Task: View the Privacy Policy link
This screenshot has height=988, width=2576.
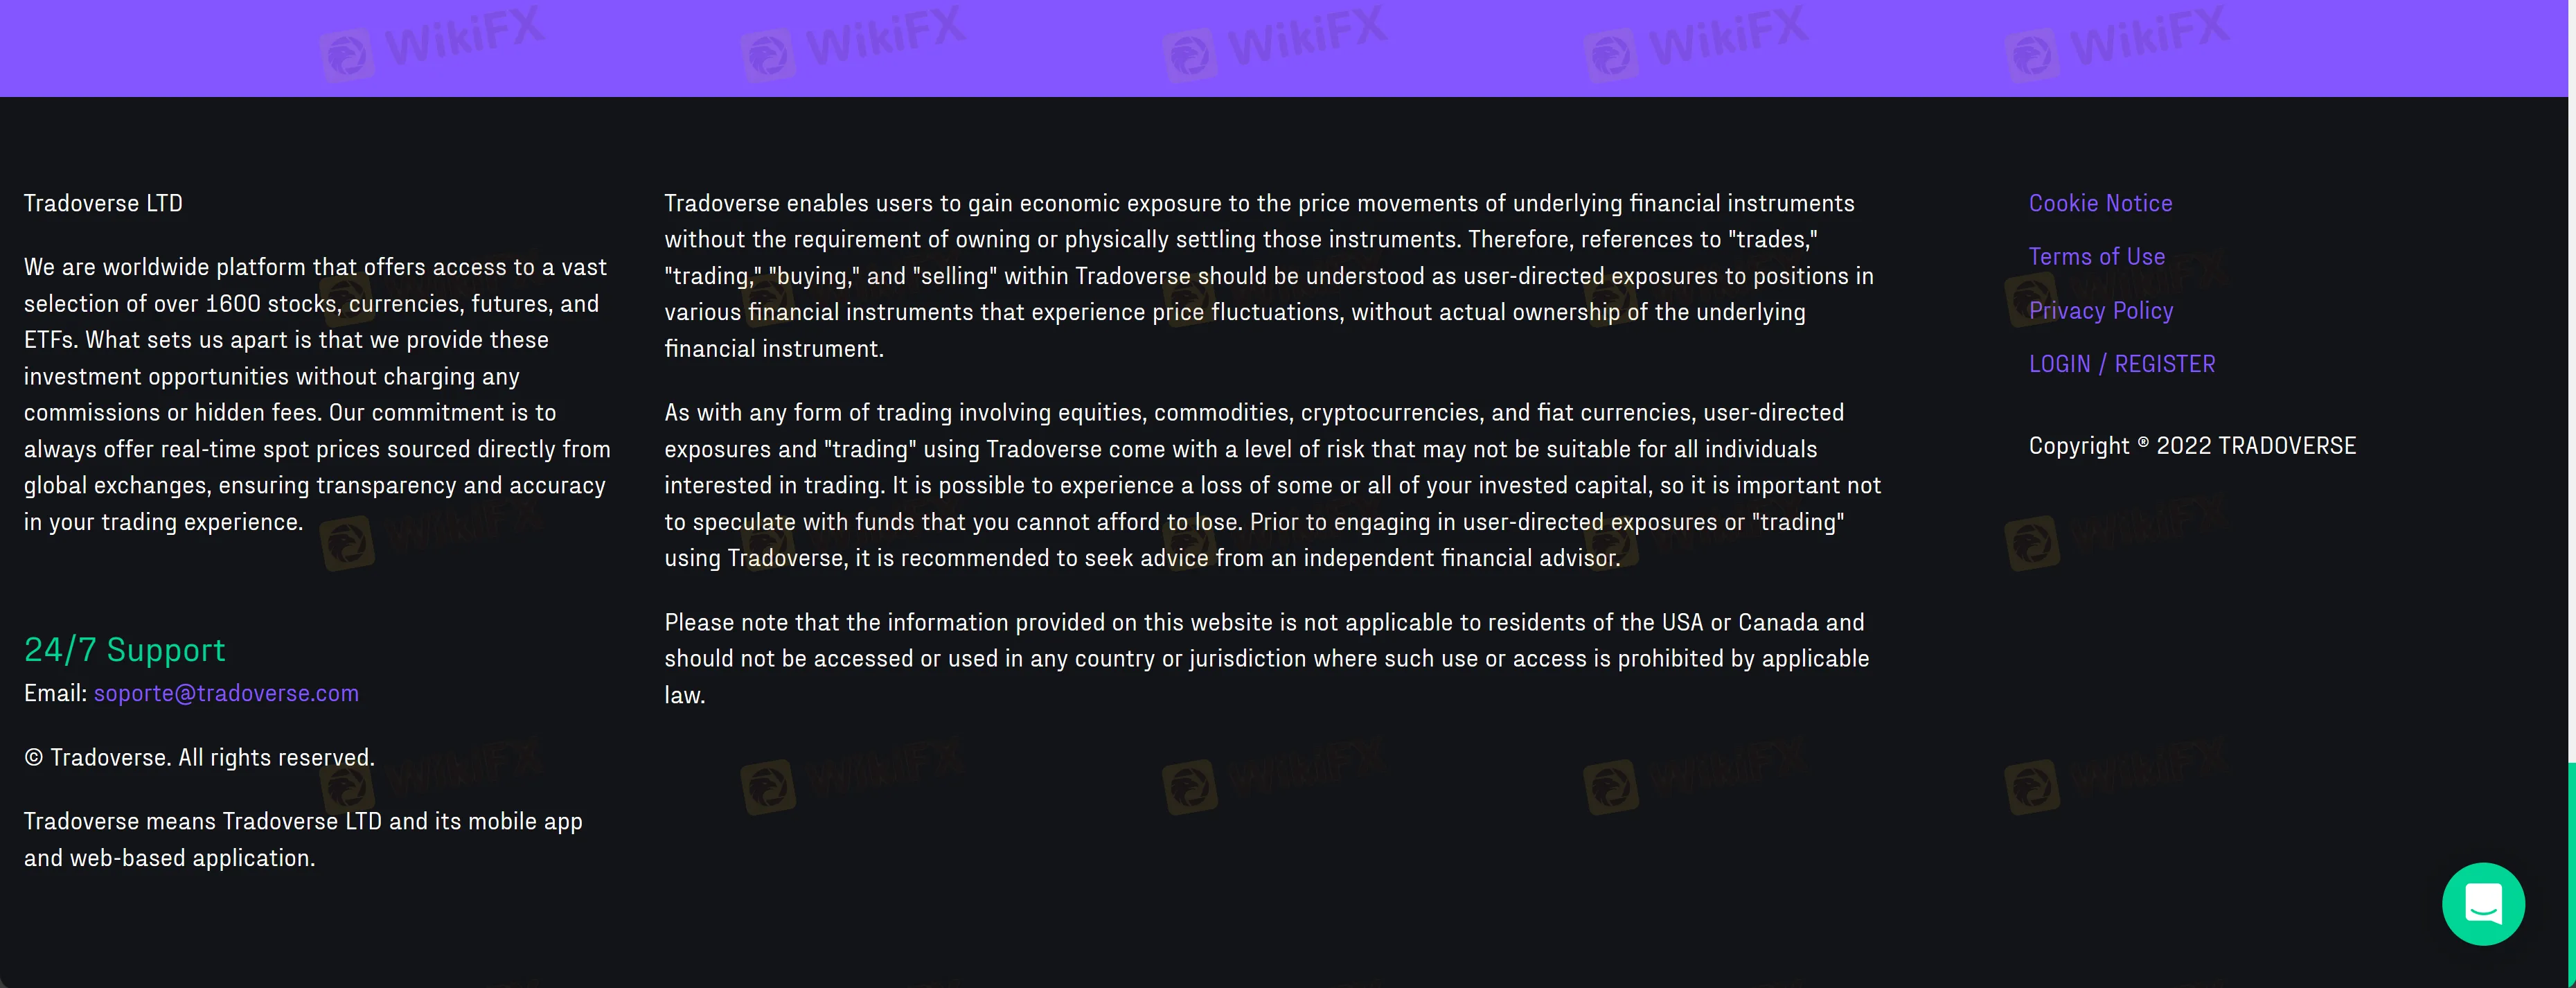Action: (2100, 311)
